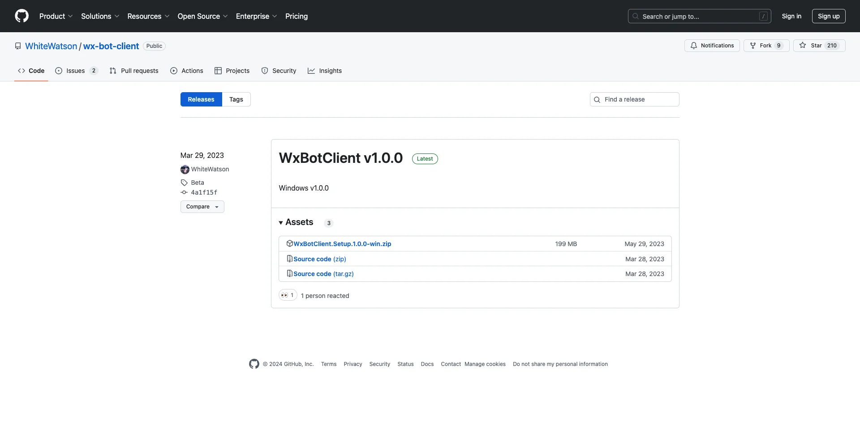
Task: Open the WhiteWatson author link under release date
Action: pyautogui.click(x=210, y=169)
